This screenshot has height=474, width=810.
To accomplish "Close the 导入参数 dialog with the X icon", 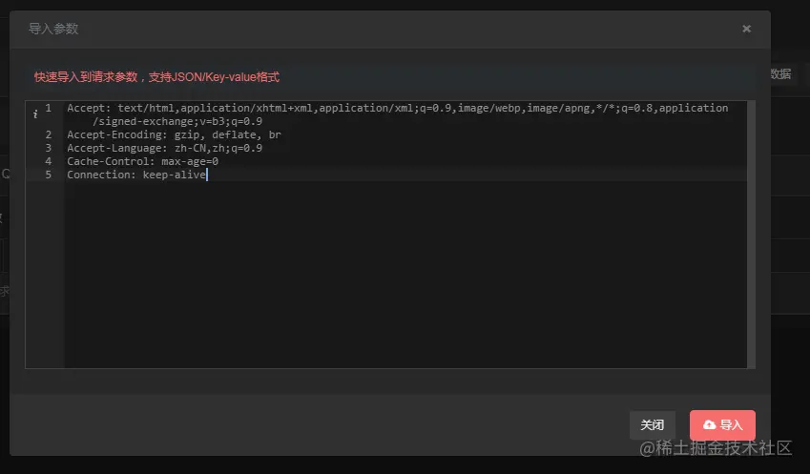I will [746, 29].
